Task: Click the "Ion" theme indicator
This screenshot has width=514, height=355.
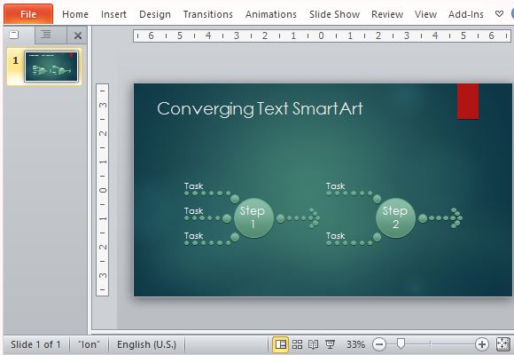Action: (x=89, y=344)
